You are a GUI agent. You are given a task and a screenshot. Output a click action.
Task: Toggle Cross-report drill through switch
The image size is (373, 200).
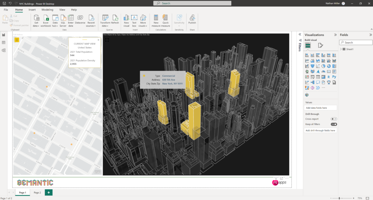tap(334, 119)
